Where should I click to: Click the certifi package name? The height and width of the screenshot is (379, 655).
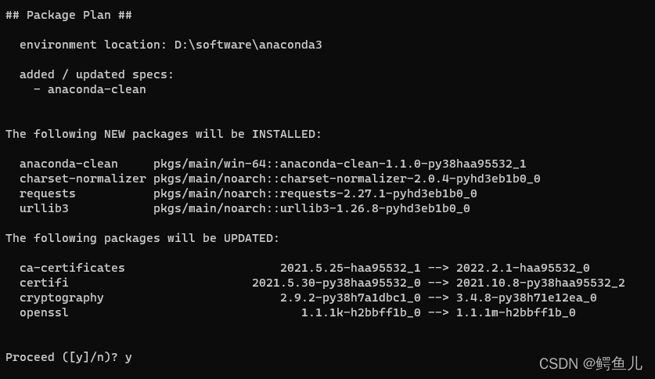[44, 283]
